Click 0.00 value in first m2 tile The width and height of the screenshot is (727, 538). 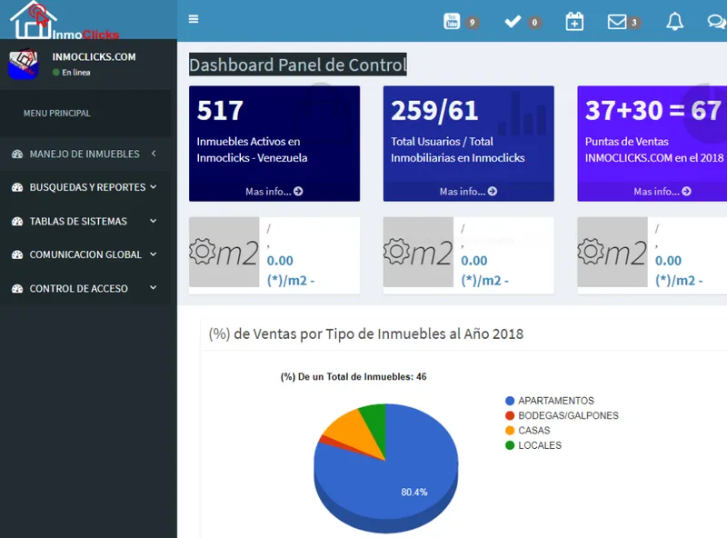pos(280,261)
